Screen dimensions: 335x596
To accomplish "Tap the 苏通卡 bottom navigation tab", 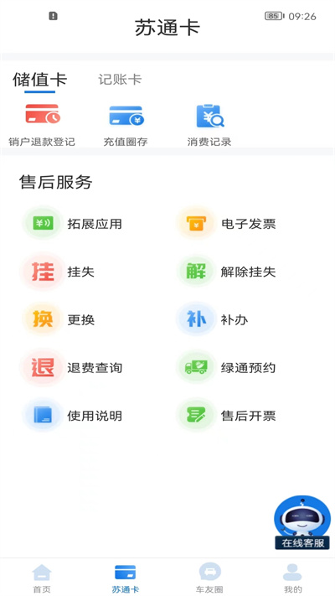I will (126, 578).
